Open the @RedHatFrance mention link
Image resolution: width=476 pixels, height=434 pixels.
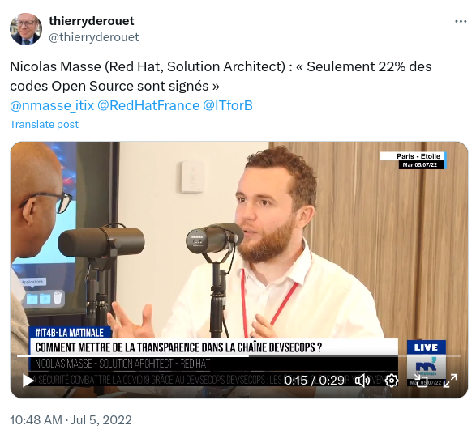(148, 105)
